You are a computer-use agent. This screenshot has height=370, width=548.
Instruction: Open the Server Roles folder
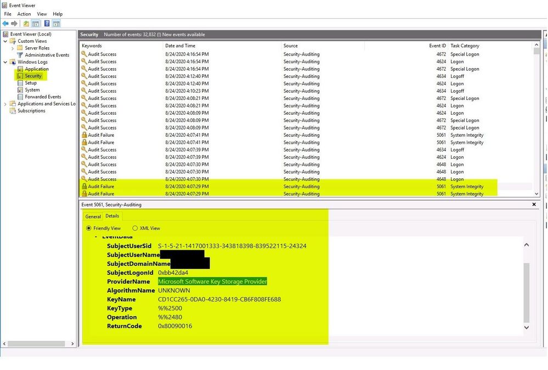point(37,48)
